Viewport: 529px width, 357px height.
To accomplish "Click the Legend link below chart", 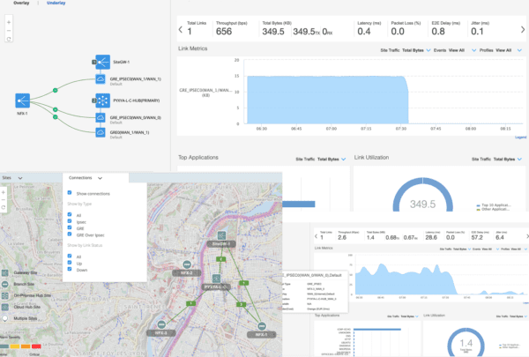I will [520, 138].
